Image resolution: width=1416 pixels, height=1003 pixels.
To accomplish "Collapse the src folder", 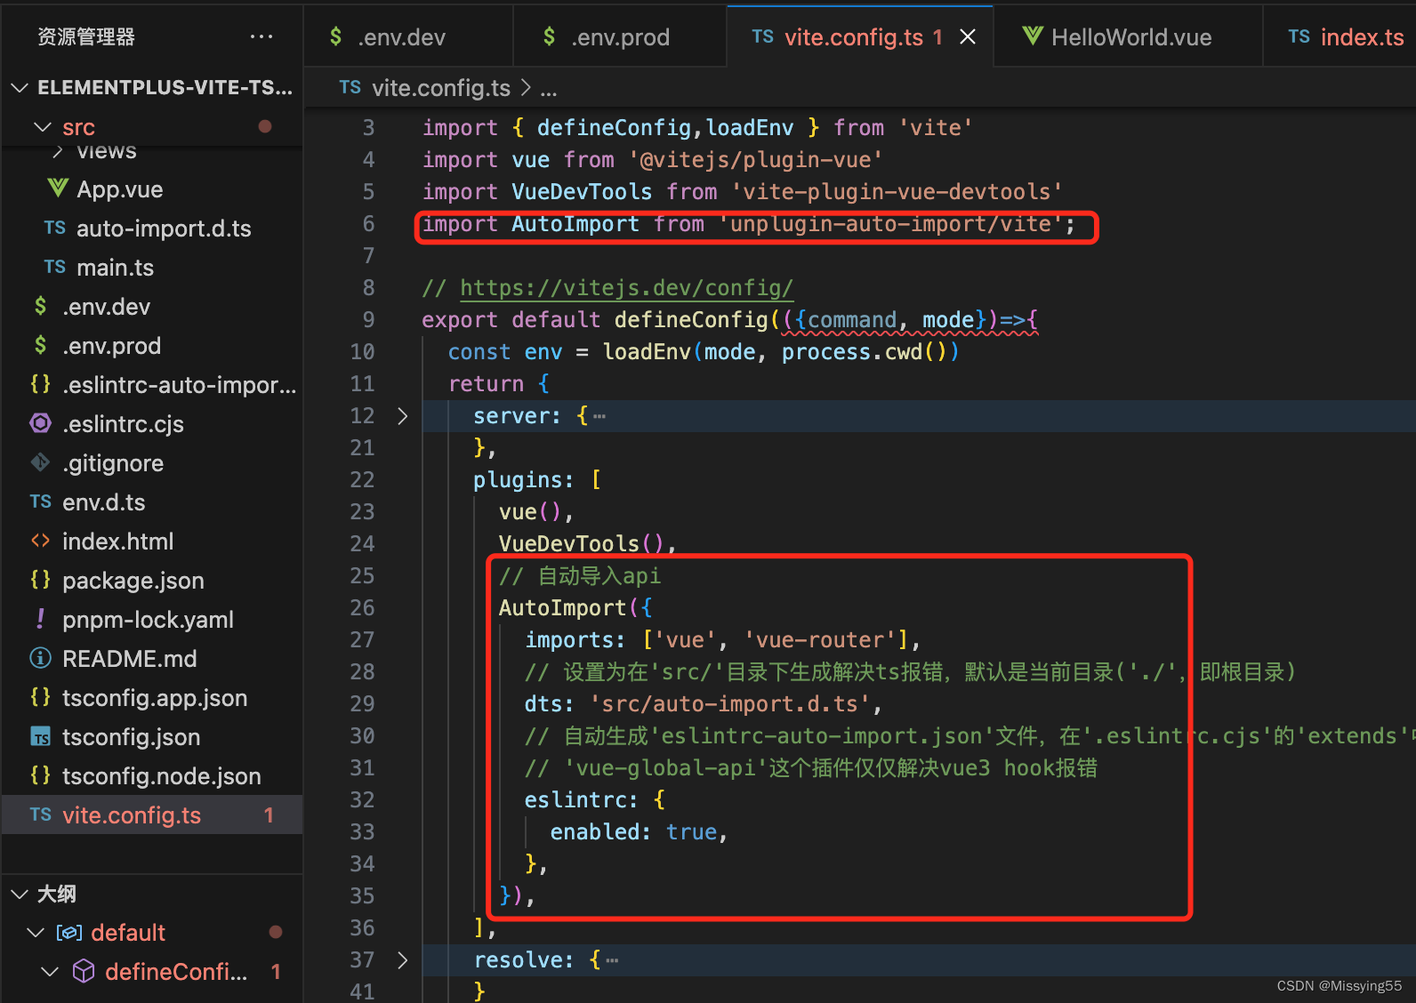I will point(42,127).
